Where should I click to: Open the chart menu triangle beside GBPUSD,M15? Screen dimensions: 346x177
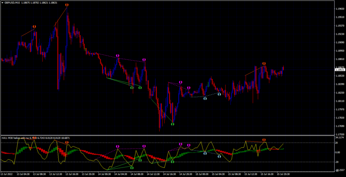click(x=3, y=3)
